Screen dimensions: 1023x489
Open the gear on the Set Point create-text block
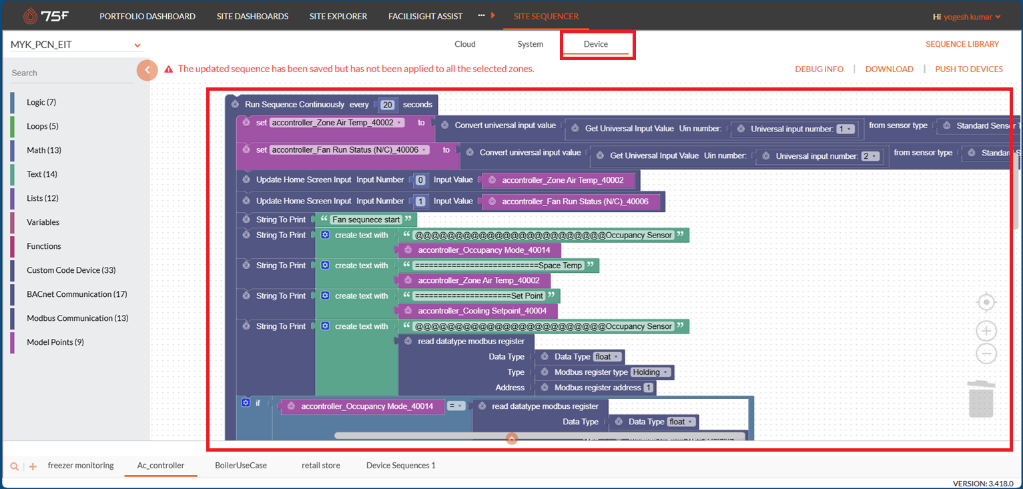325,296
